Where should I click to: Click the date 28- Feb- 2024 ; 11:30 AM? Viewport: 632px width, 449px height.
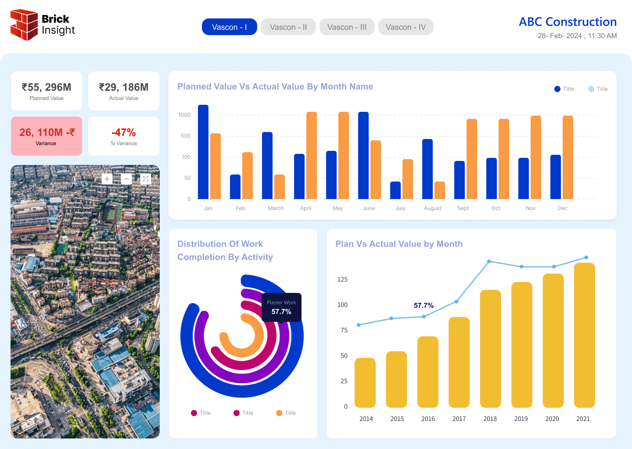click(x=577, y=36)
